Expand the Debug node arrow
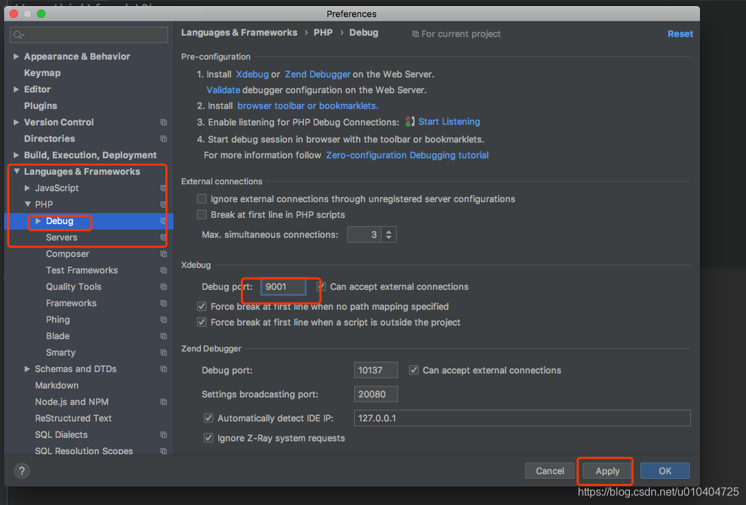This screenshot has width=746, height=505. pyautogui.click(x=38, y=221)
